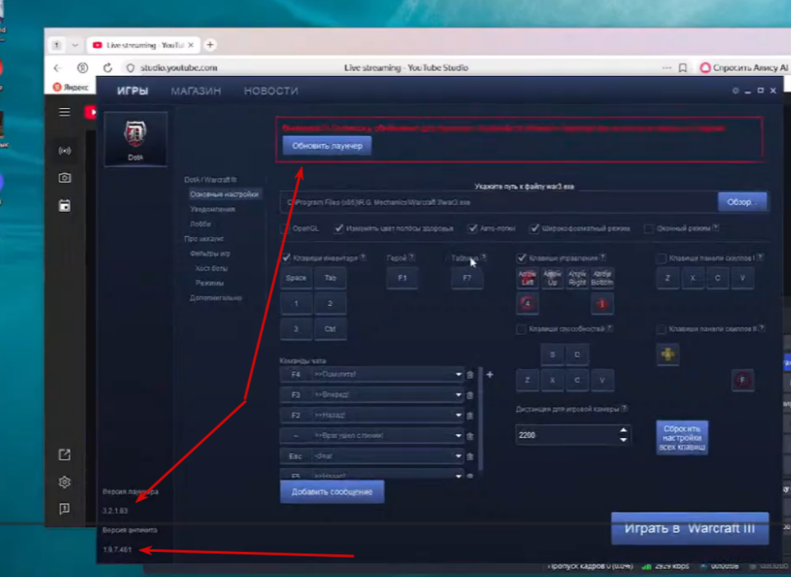Click the bookmark icon in the address bar
This screenshot has width=791, height=577.
tap(682, 67)
